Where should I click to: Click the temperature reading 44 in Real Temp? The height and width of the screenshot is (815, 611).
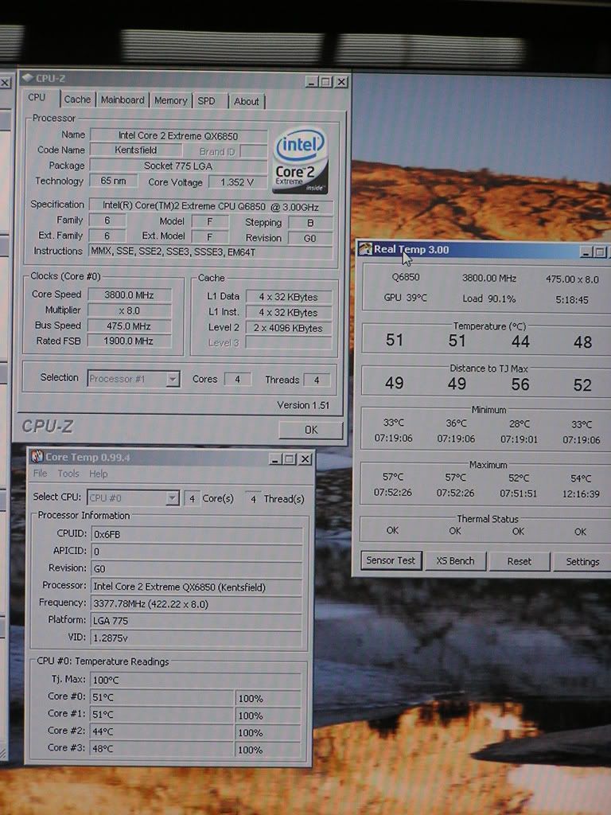[x=520, y=341]
